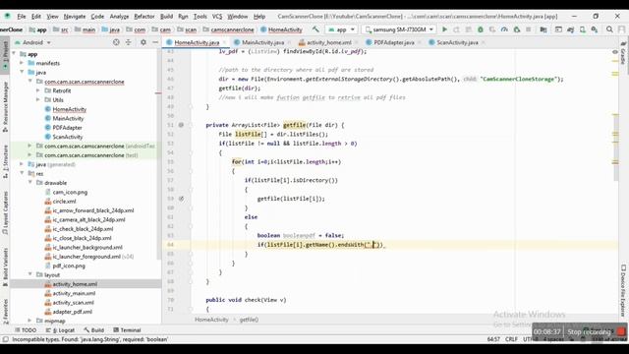Open the app run configuration dropdown

(x=341, y=29)
